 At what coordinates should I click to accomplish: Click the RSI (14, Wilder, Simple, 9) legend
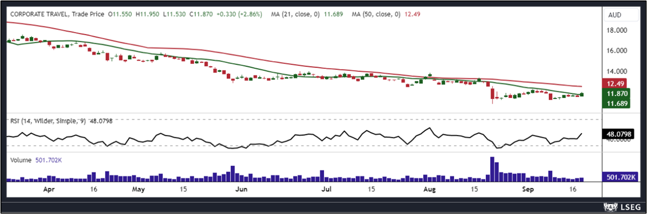pyautogui.click(x=48, y=121)
